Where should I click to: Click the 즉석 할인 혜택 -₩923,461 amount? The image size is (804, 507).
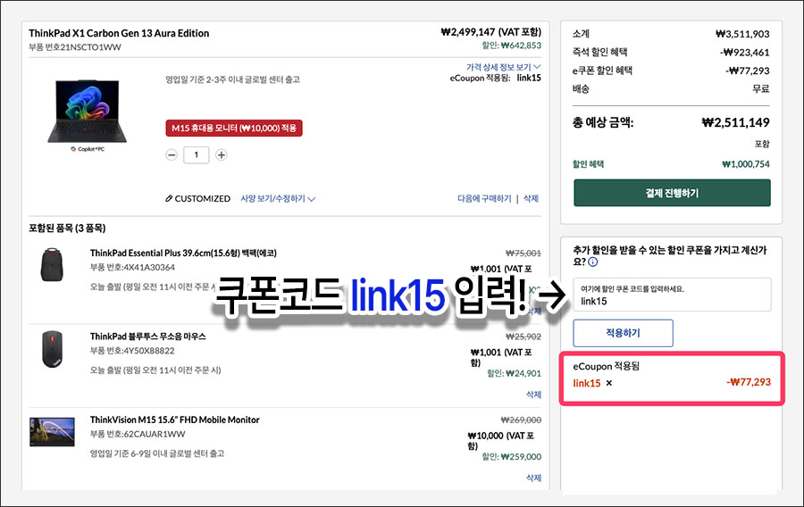[x=744, y=53]
